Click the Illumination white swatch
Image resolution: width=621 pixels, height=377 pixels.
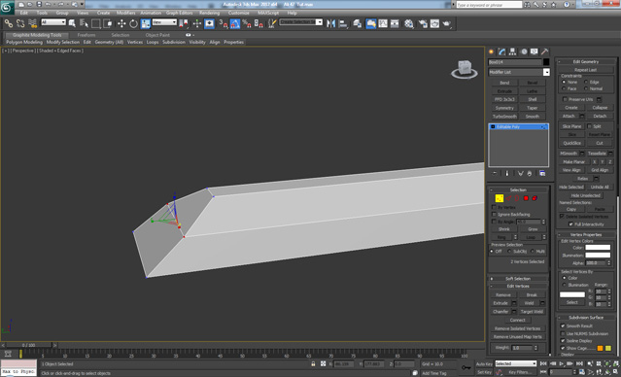[x=598, y=256]
